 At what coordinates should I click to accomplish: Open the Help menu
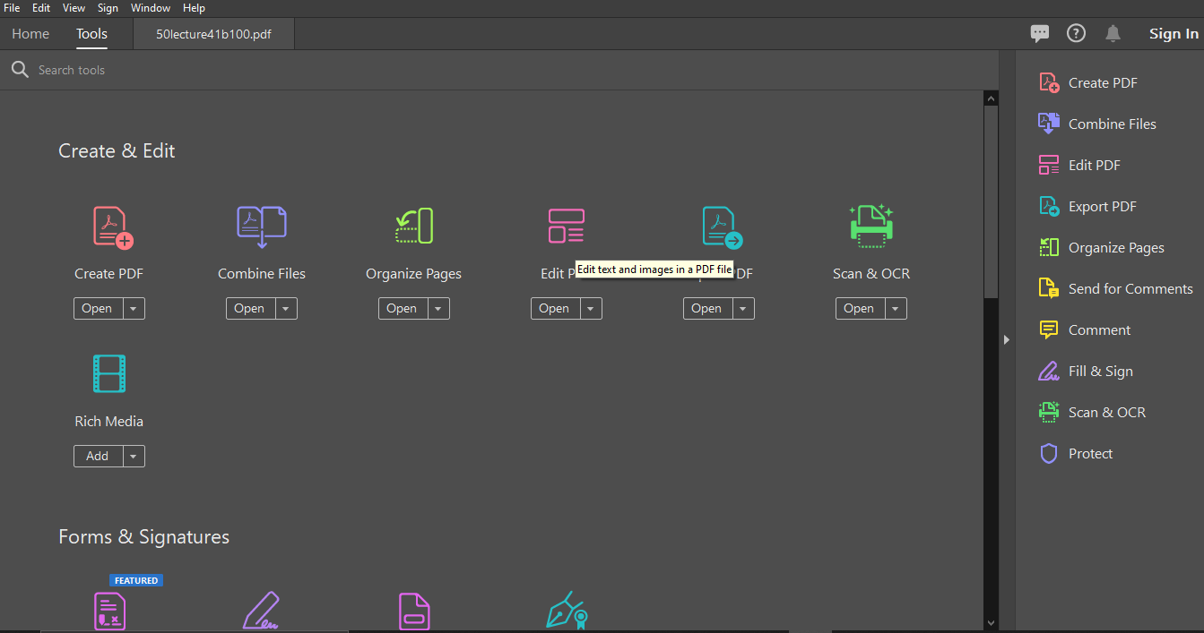click(194, 8)
